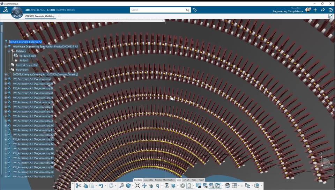Select the Rotate hand tool

pos(151,186)
